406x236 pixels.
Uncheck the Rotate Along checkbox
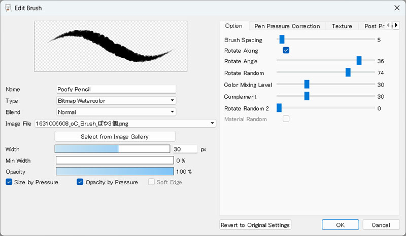pyautogui.click(x=286, y=51)
